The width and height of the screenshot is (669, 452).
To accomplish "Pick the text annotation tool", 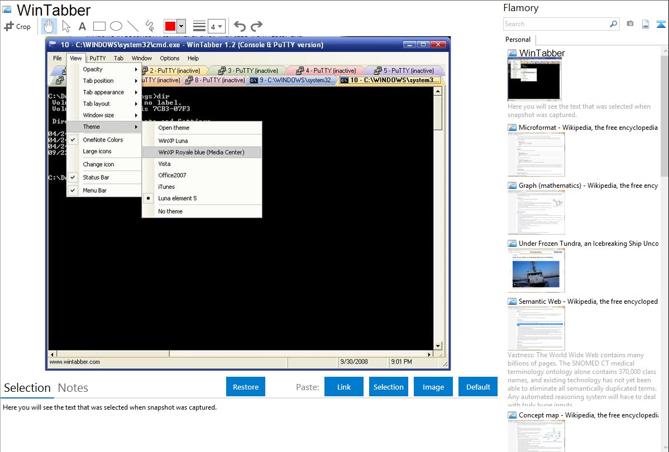I will click(x=82, y=26).
